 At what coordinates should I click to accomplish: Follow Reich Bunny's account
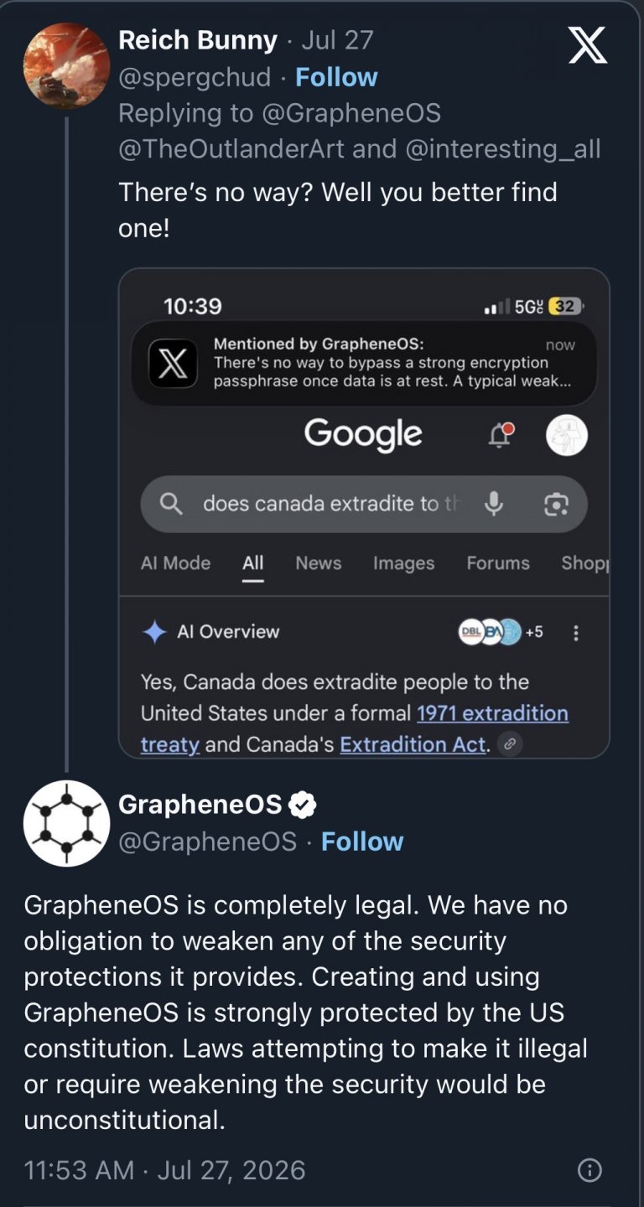[x=337, y=77]
